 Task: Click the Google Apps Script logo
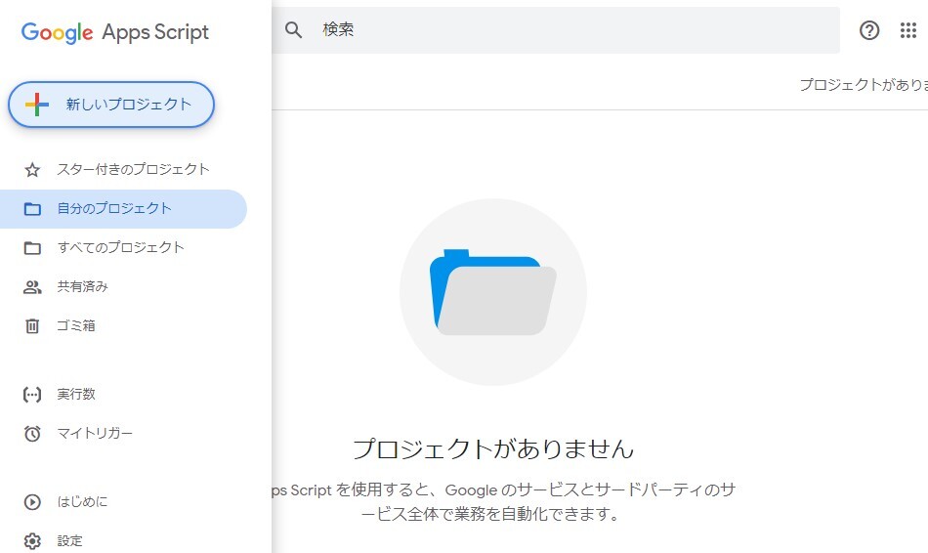pyautogui.click(x=115, y=32)
